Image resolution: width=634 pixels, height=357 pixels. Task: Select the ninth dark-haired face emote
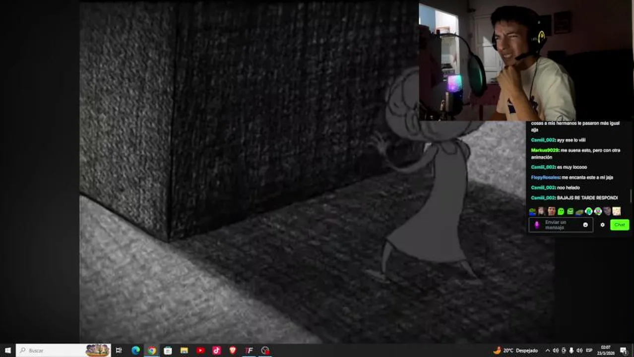[607, 211]
